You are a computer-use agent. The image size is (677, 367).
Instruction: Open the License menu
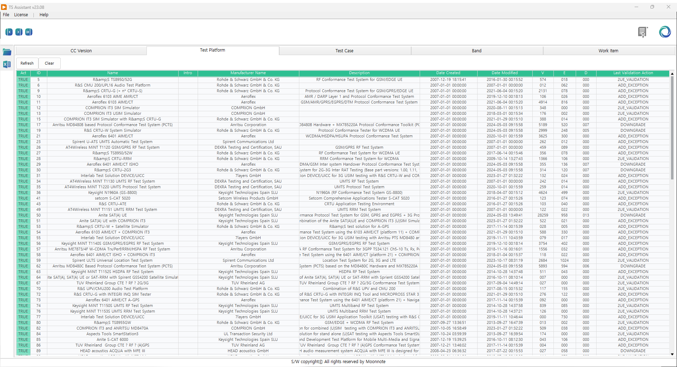[21, 15]
